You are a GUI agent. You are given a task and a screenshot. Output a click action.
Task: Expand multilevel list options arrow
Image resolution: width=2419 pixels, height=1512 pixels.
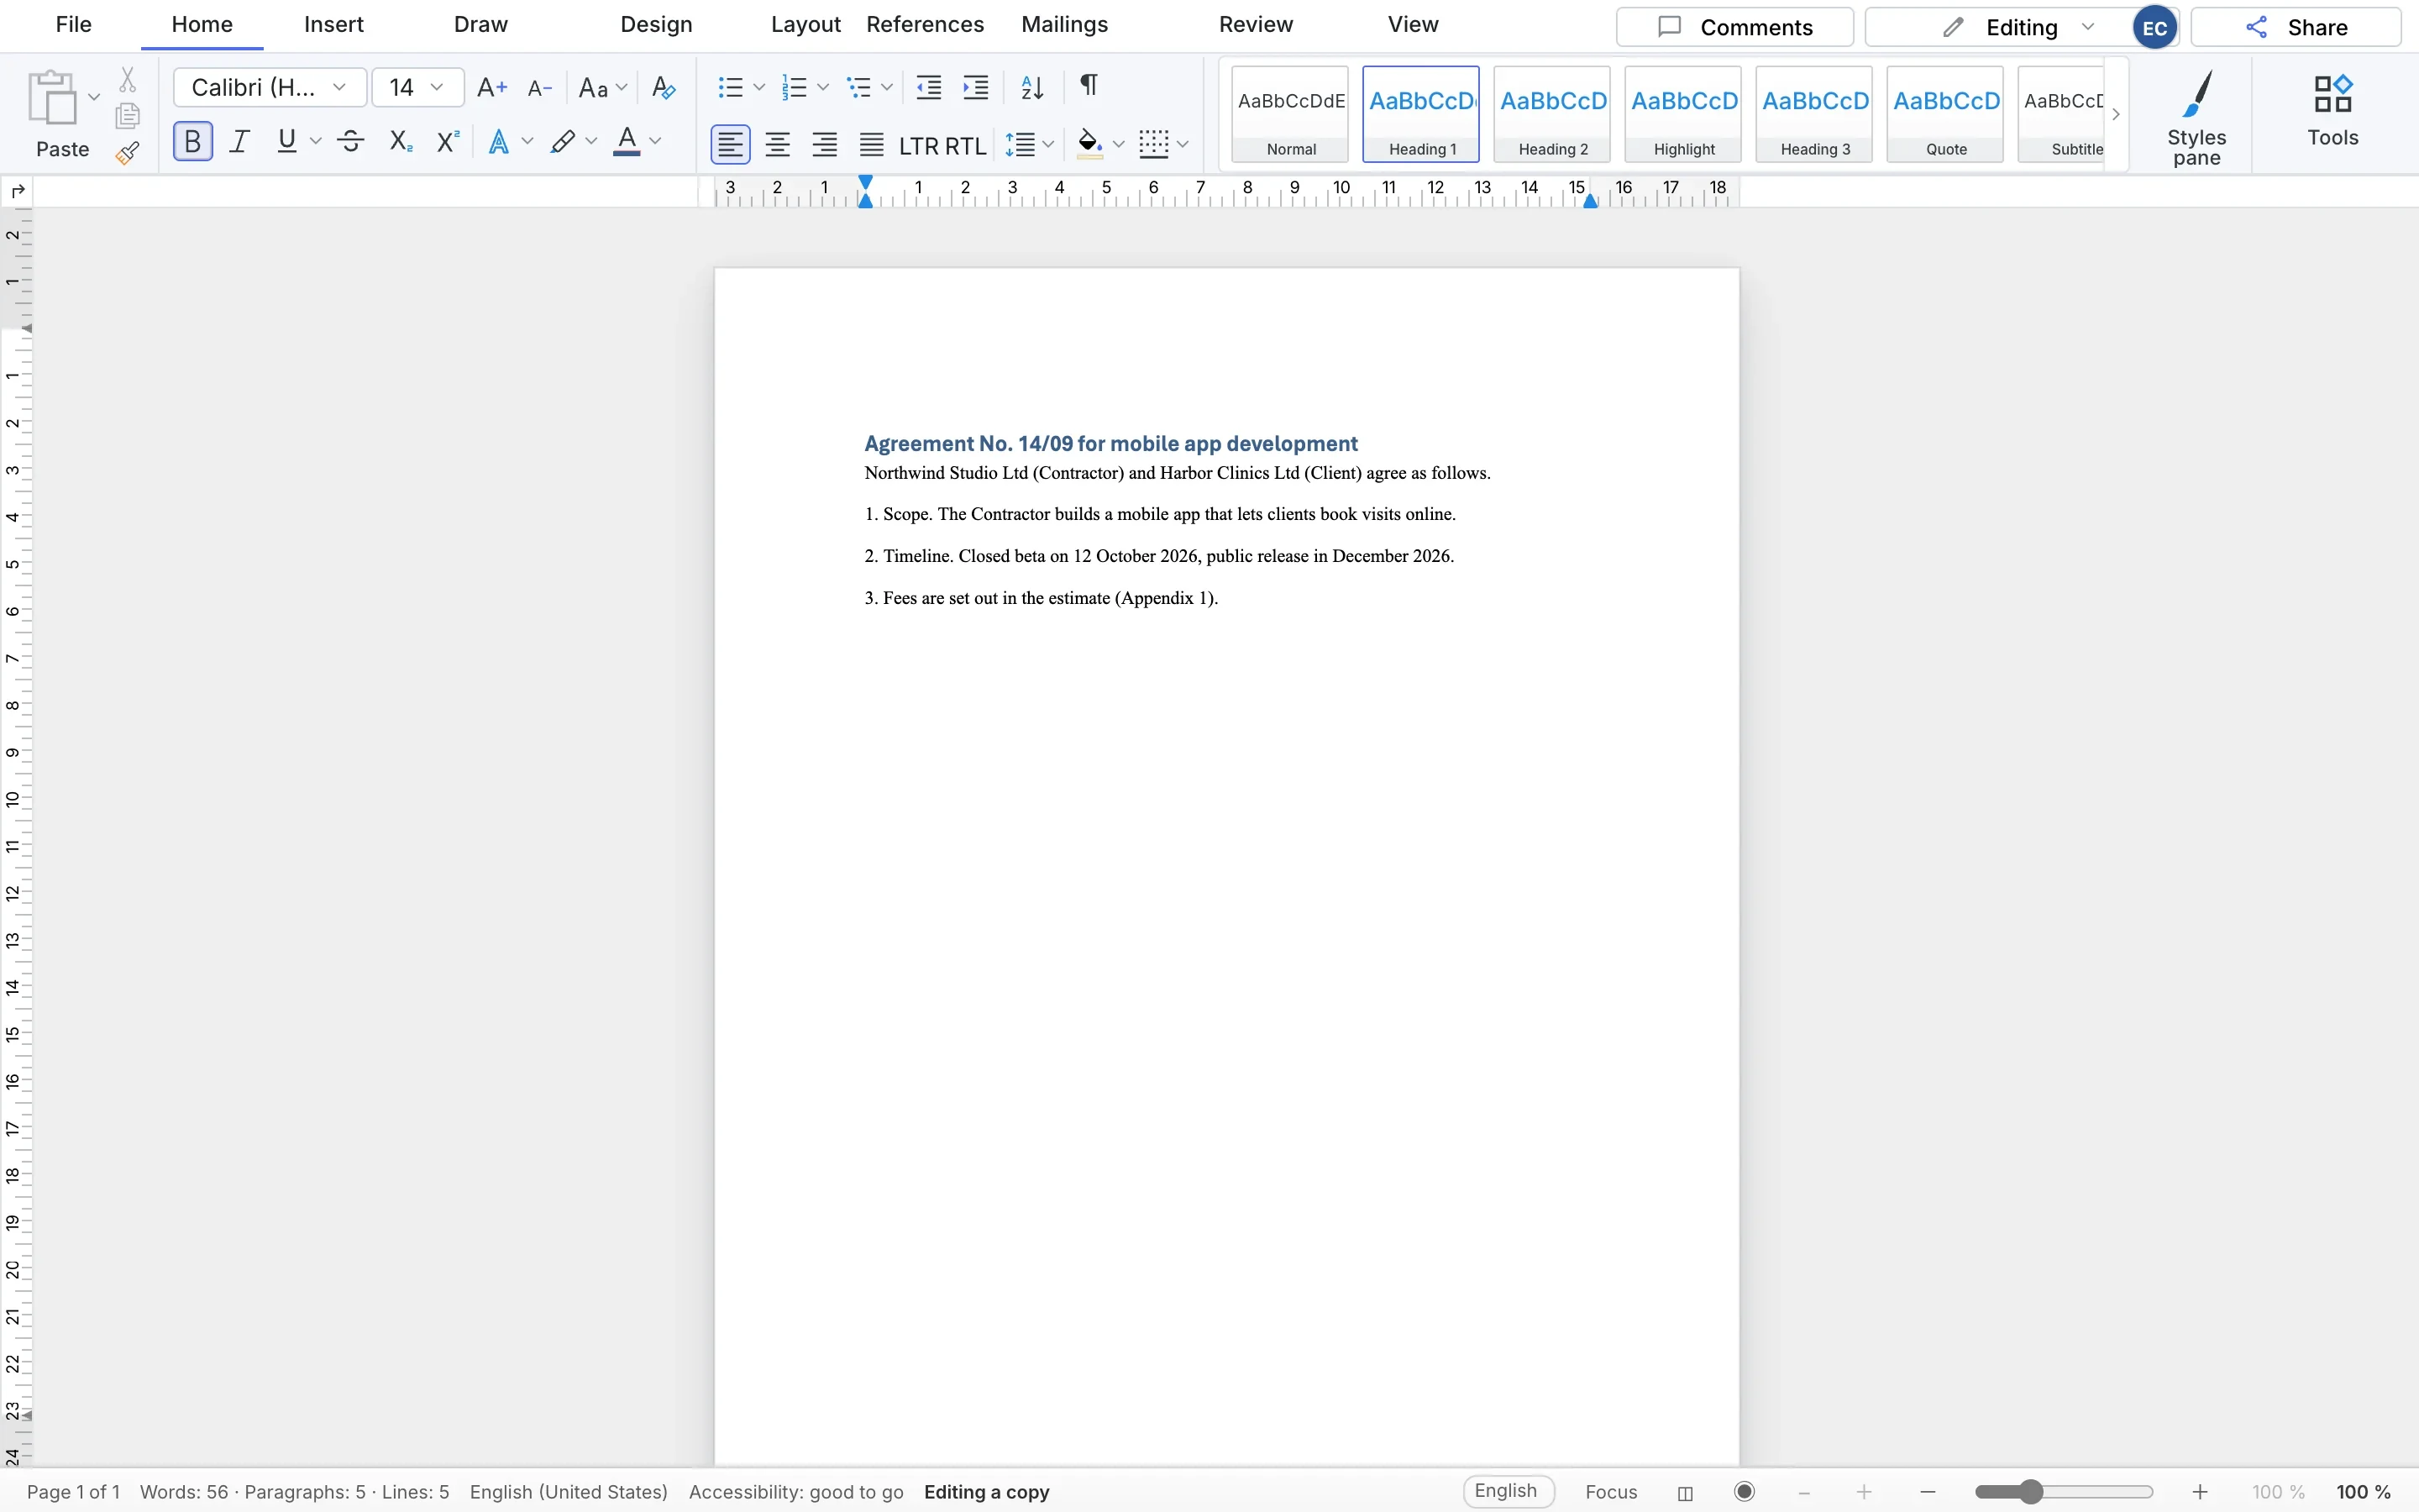pos(887,88)
